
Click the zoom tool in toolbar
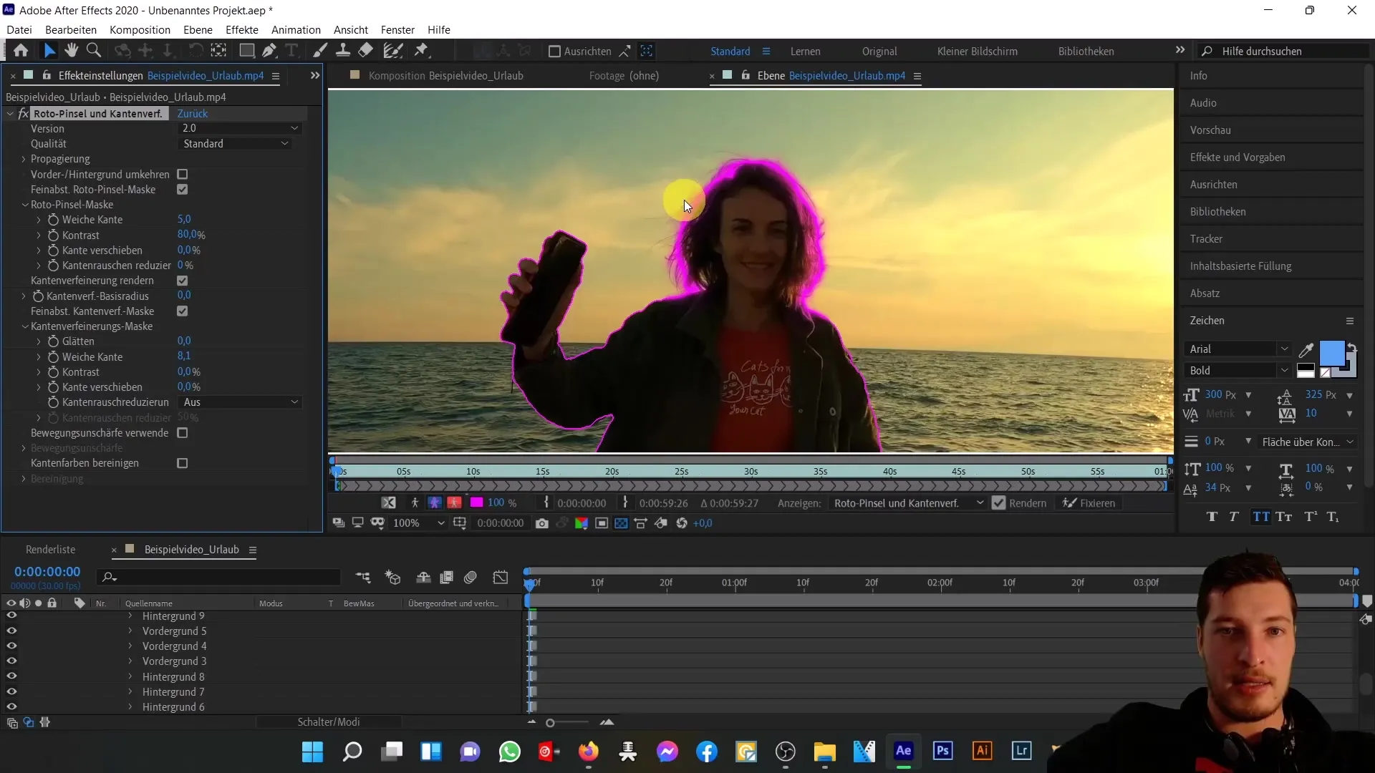[x=94, y=51]
